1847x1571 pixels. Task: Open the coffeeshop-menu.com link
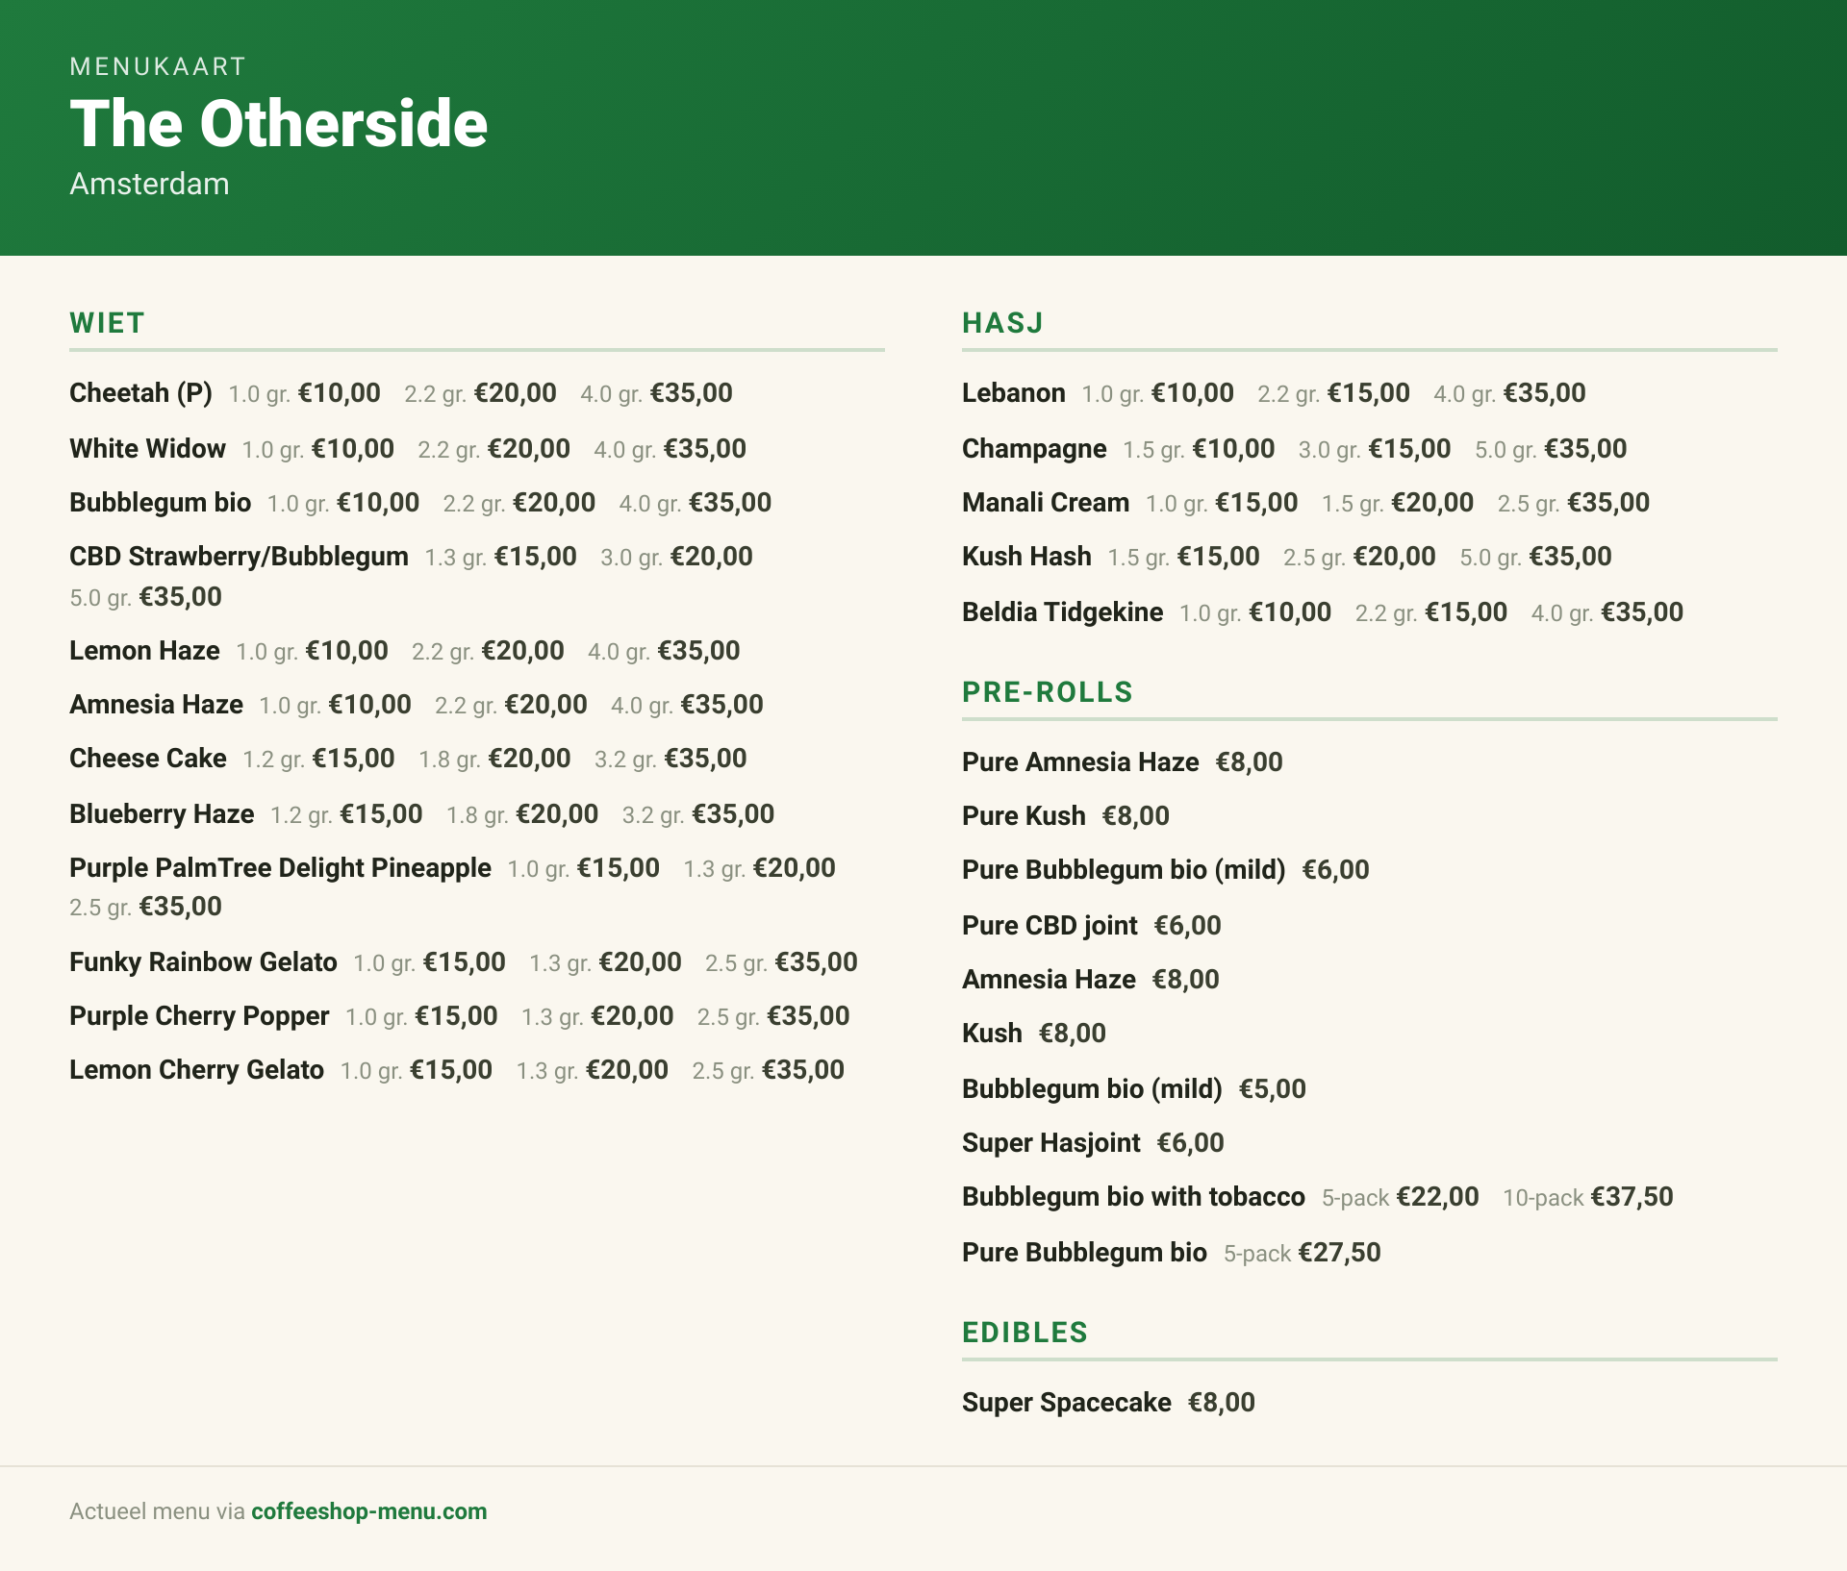pyautogui.click(x=368, y=1511)
